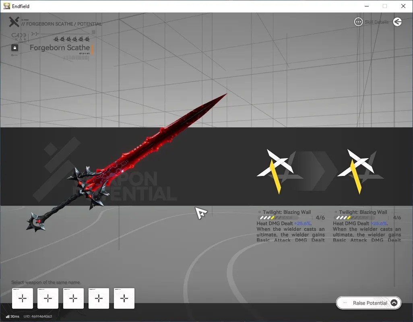The height and width of the screenshot is (322, 413).
Task: Select the third empty weapon slot
Action: [x=74, y=298]
